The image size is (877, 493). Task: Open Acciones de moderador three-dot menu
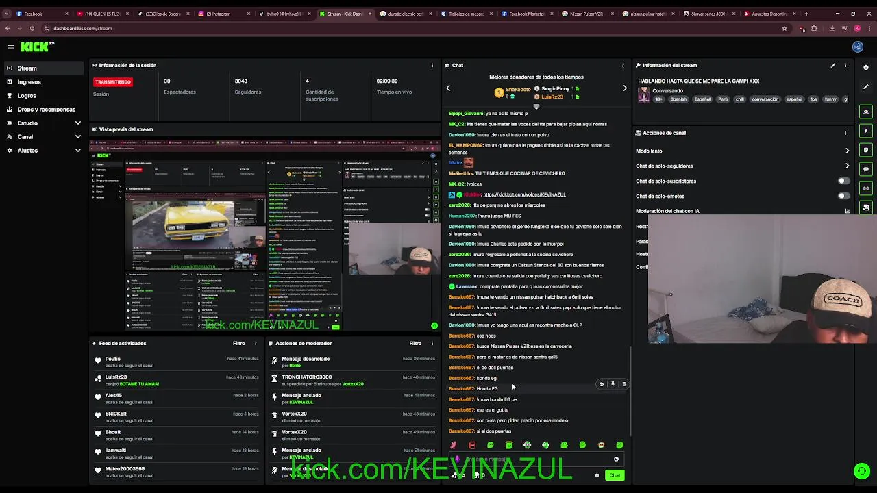tap(432, 343)
